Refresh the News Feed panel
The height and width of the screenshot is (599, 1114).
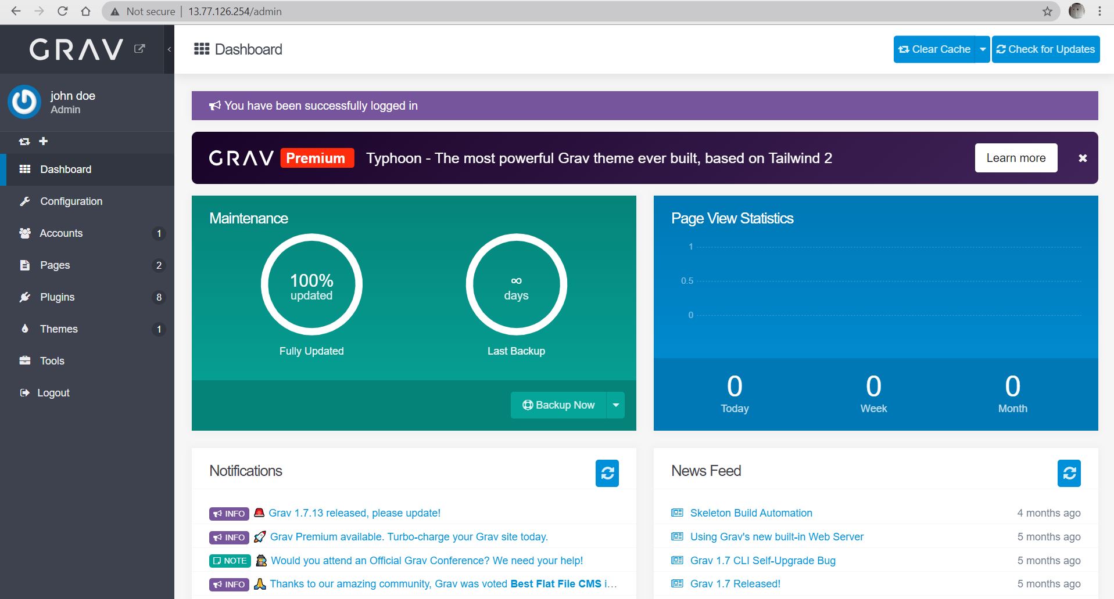tap(1069, 473)
